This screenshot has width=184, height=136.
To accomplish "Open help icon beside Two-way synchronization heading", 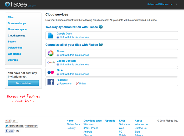I will [x=101, y=27].
